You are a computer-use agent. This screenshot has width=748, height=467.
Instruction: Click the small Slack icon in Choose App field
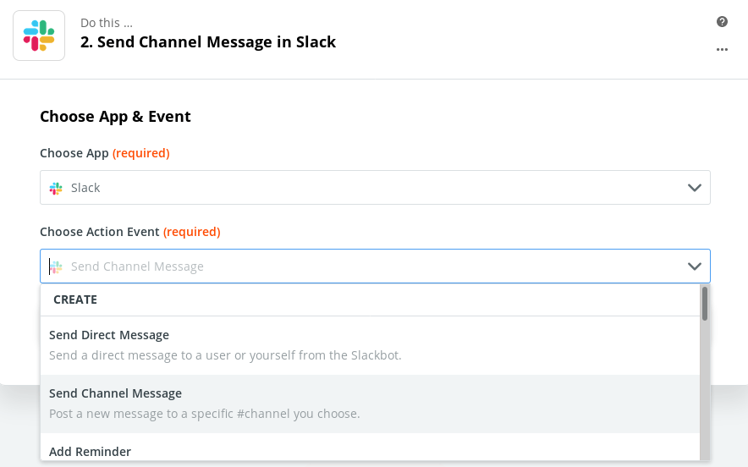pos(56,188)
